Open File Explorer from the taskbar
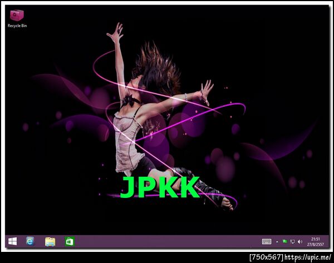334x263 pixels. coord(50,242)
